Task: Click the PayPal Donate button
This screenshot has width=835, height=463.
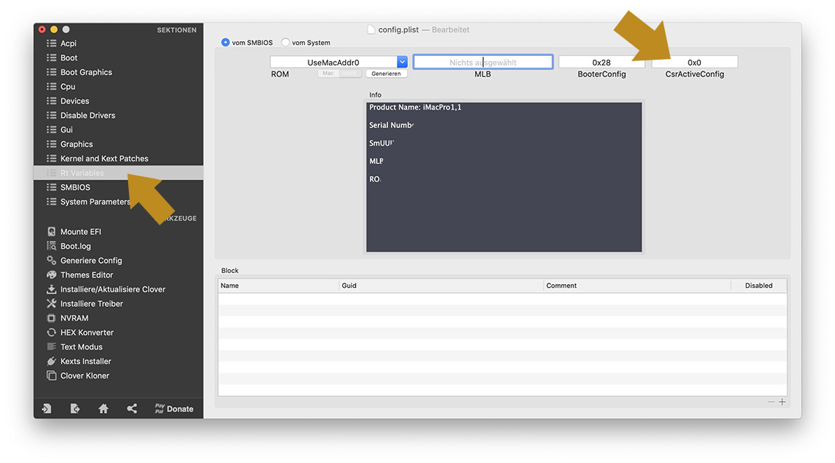Action: (174, 409)
